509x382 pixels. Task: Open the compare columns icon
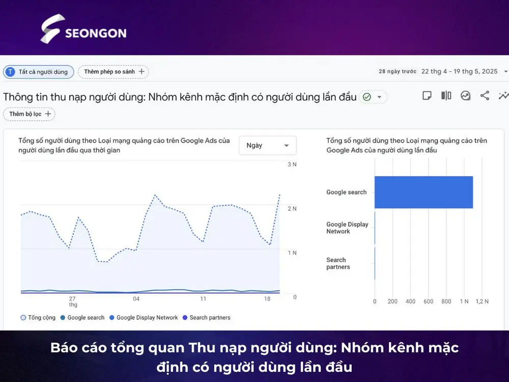(446, 96)
